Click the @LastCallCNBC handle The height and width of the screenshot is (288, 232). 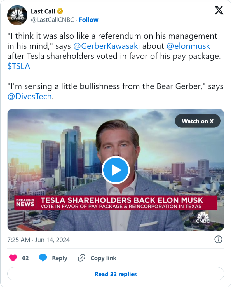[x=53, y=20]
